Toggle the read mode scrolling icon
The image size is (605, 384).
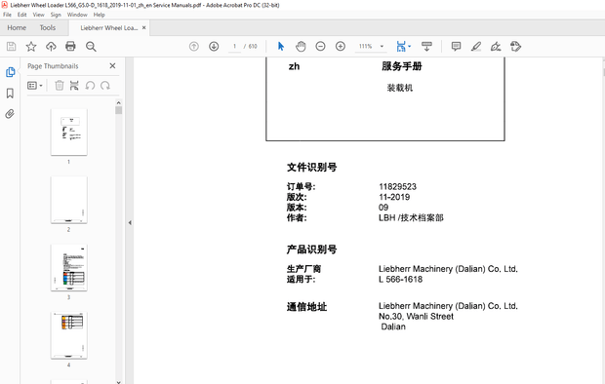pyautogui.click(x=426, y=46)
